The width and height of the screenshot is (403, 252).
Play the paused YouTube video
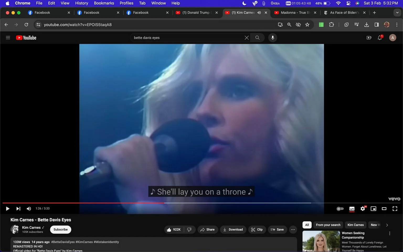(8, 209)
